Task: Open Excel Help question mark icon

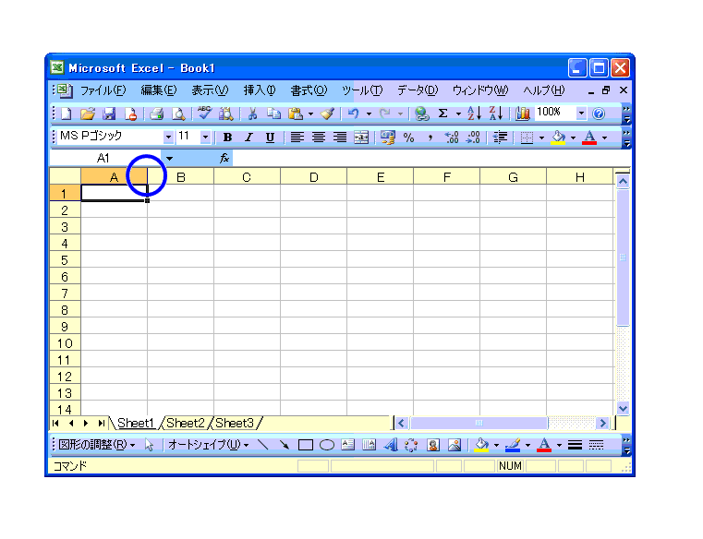Action: click(599, 114)
